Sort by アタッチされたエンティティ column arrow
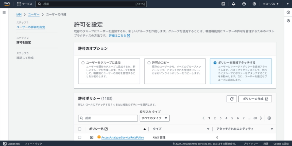 point(272,129)
